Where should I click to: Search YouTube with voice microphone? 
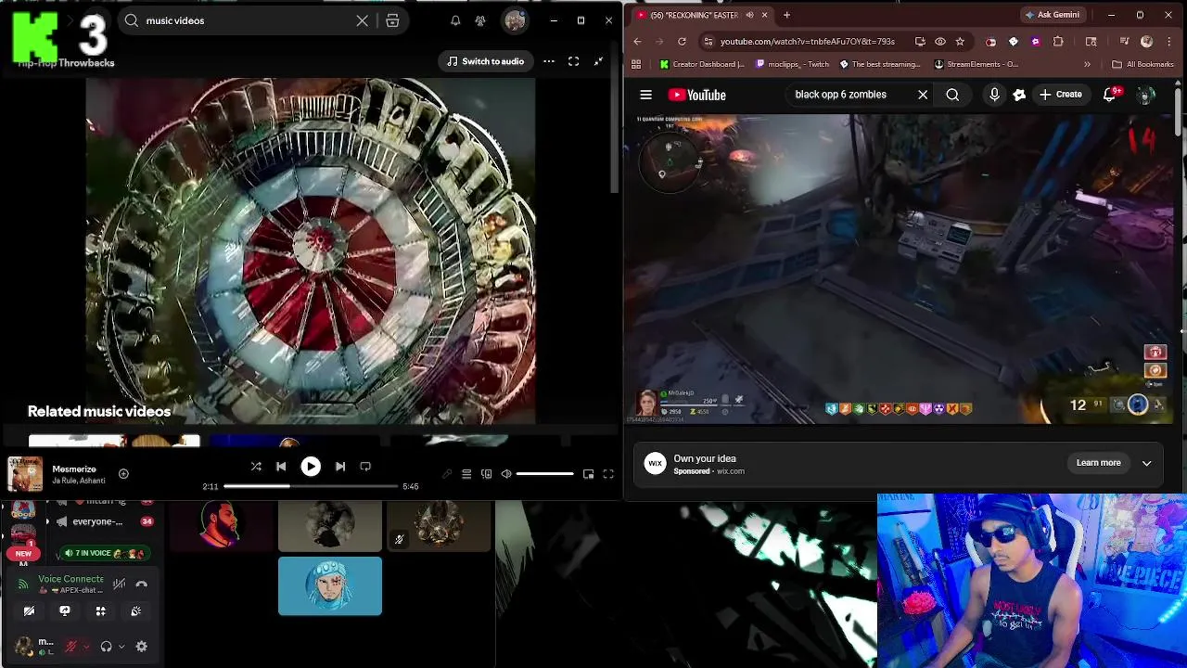994,95
